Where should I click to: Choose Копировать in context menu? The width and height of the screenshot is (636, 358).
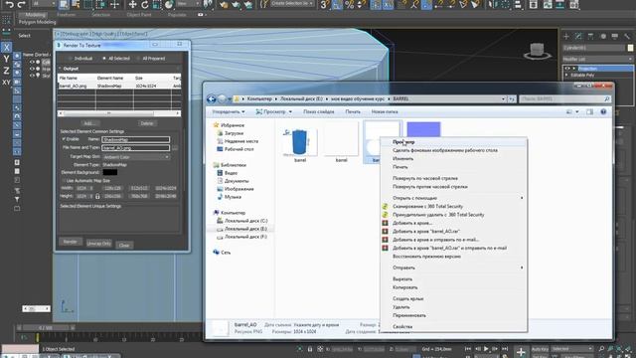(x=454, y=287)
